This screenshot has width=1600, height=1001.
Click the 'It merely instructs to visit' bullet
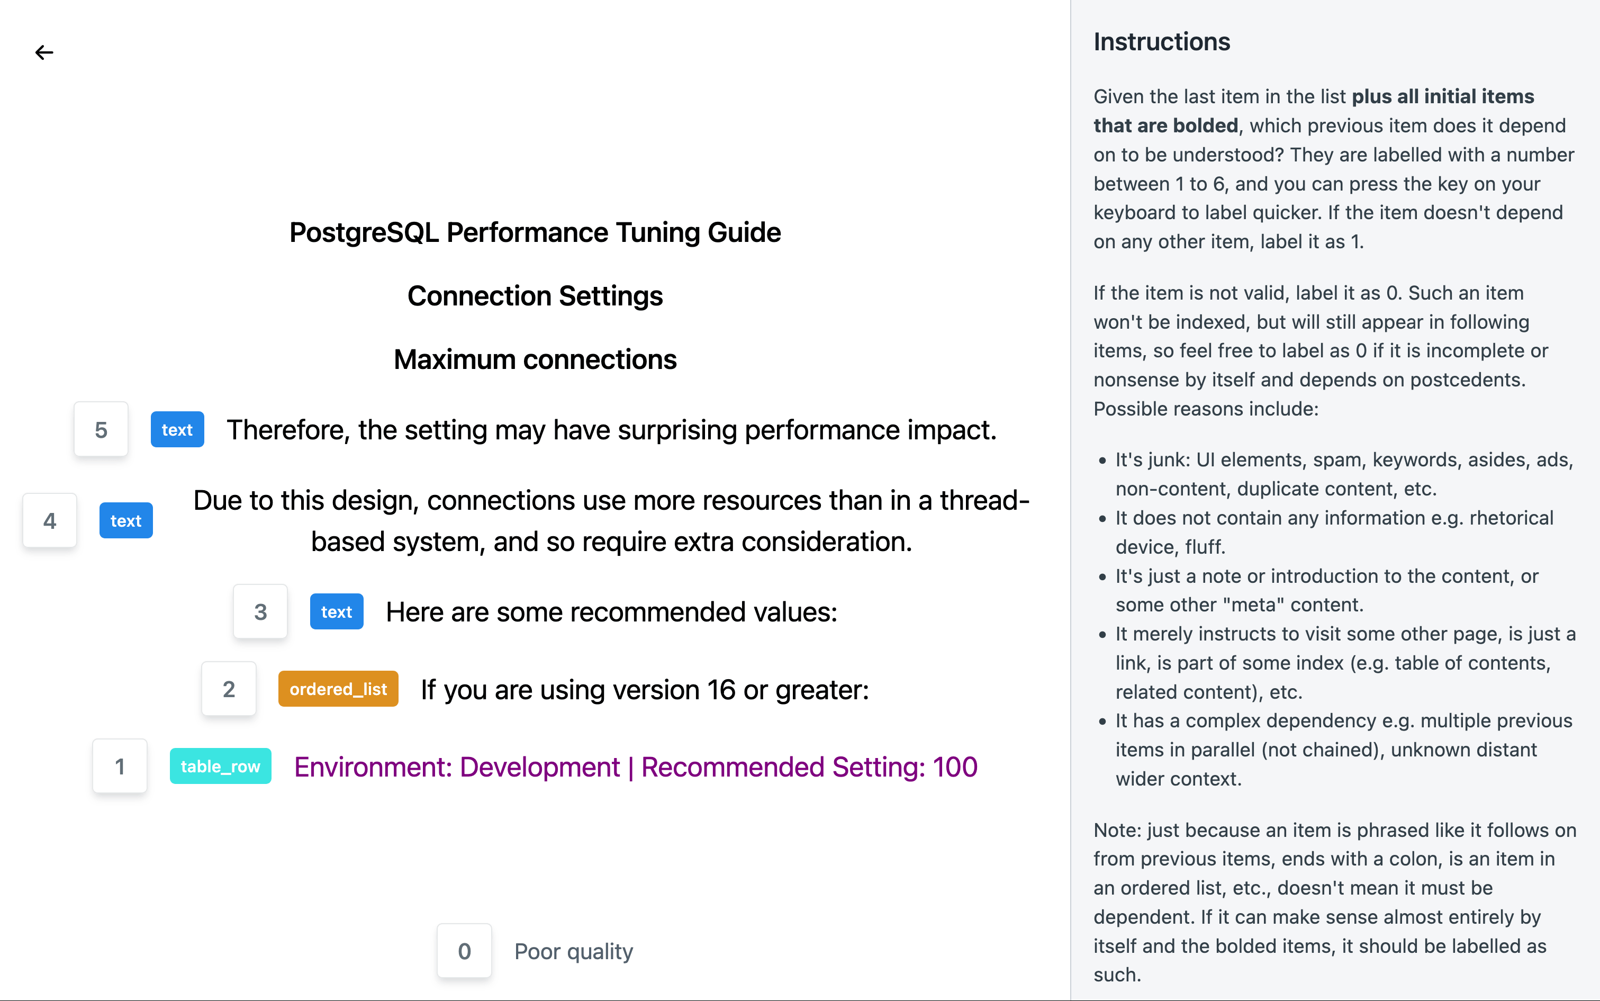[x=1345, y=663]
